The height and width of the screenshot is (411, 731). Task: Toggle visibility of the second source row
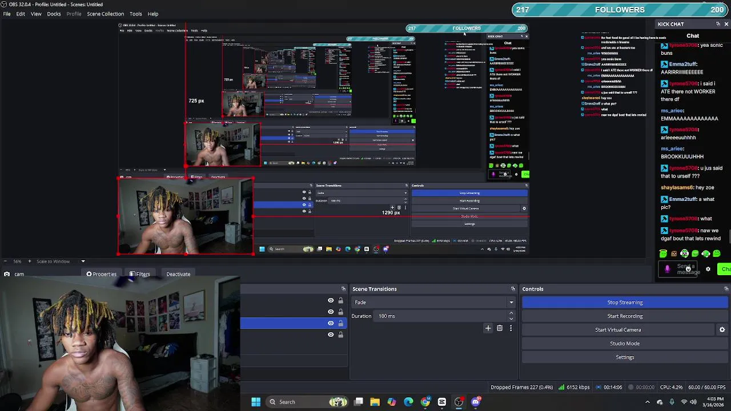pos(331,312)
